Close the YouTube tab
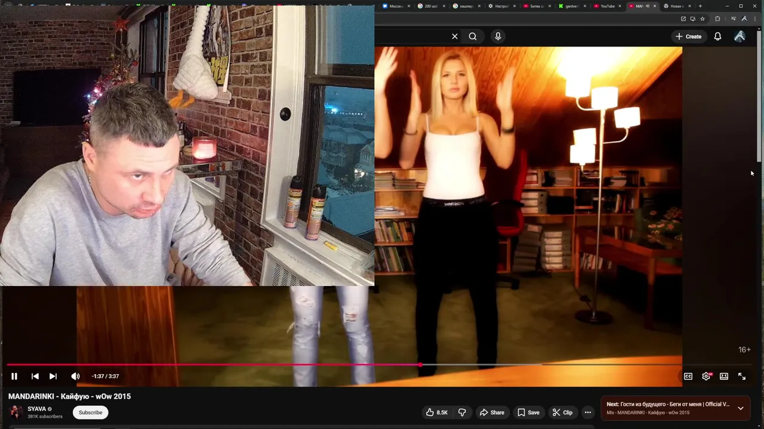This screenshot has width=764, height=429. [620, 6]
